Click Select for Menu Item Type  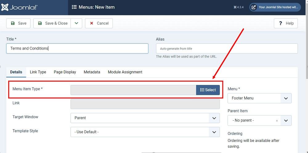208,90
